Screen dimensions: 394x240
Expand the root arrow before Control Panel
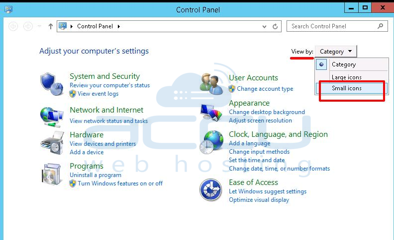tap(71, 26)
